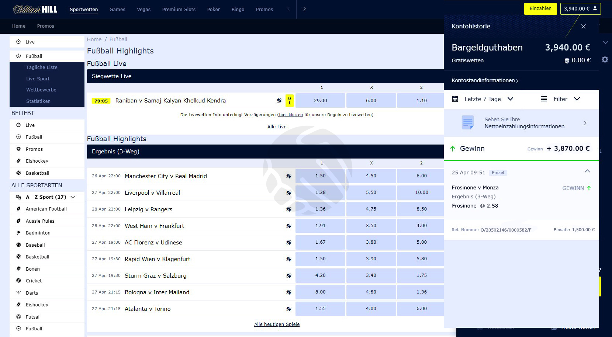Click the Frosinone v Monza bet title
This screenshot has width=612, height=337.
point(475,188)
